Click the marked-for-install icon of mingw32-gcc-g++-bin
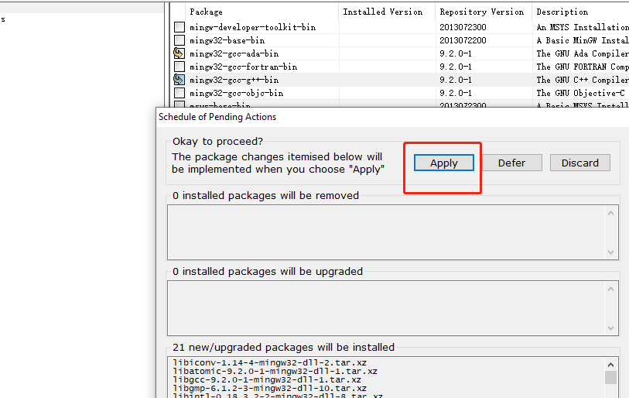This screenshot has width=629, height=398. click(x=179, y=80)
